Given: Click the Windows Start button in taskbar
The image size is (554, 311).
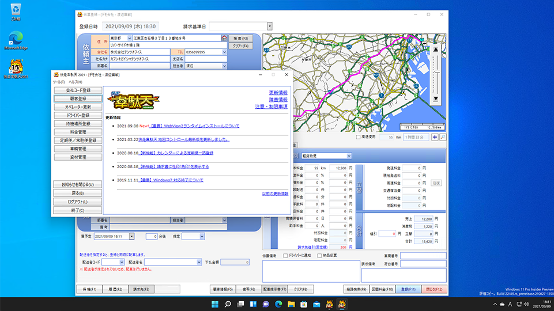Looking at the screenshot, I should 215,304.
